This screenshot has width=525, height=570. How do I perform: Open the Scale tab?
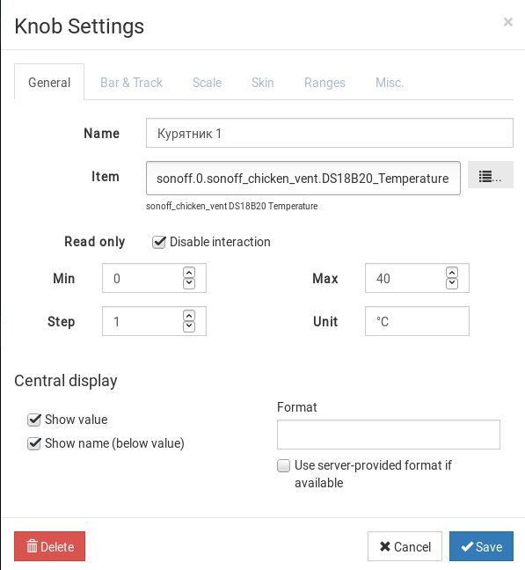[x=207, y=83]
